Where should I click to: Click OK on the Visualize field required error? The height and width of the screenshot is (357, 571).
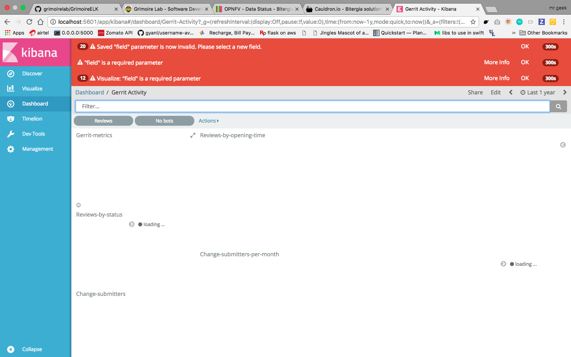point(525,78)
